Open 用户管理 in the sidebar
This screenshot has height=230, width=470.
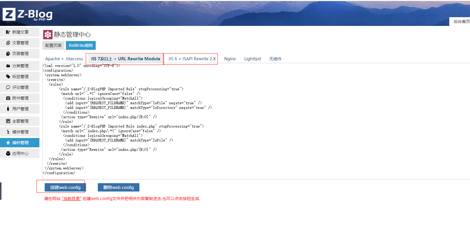point(20,109)
